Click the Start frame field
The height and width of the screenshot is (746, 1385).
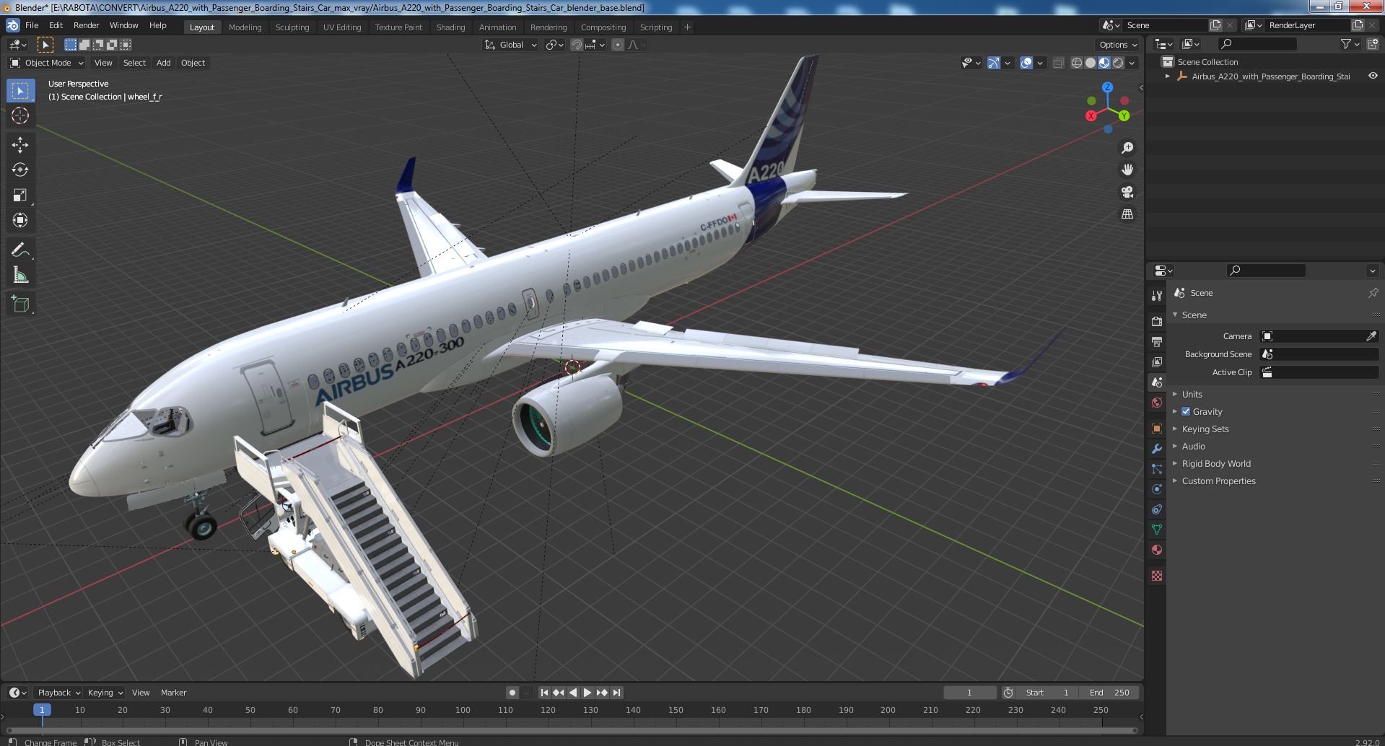pyautogui.click(x=1048, y=693)
